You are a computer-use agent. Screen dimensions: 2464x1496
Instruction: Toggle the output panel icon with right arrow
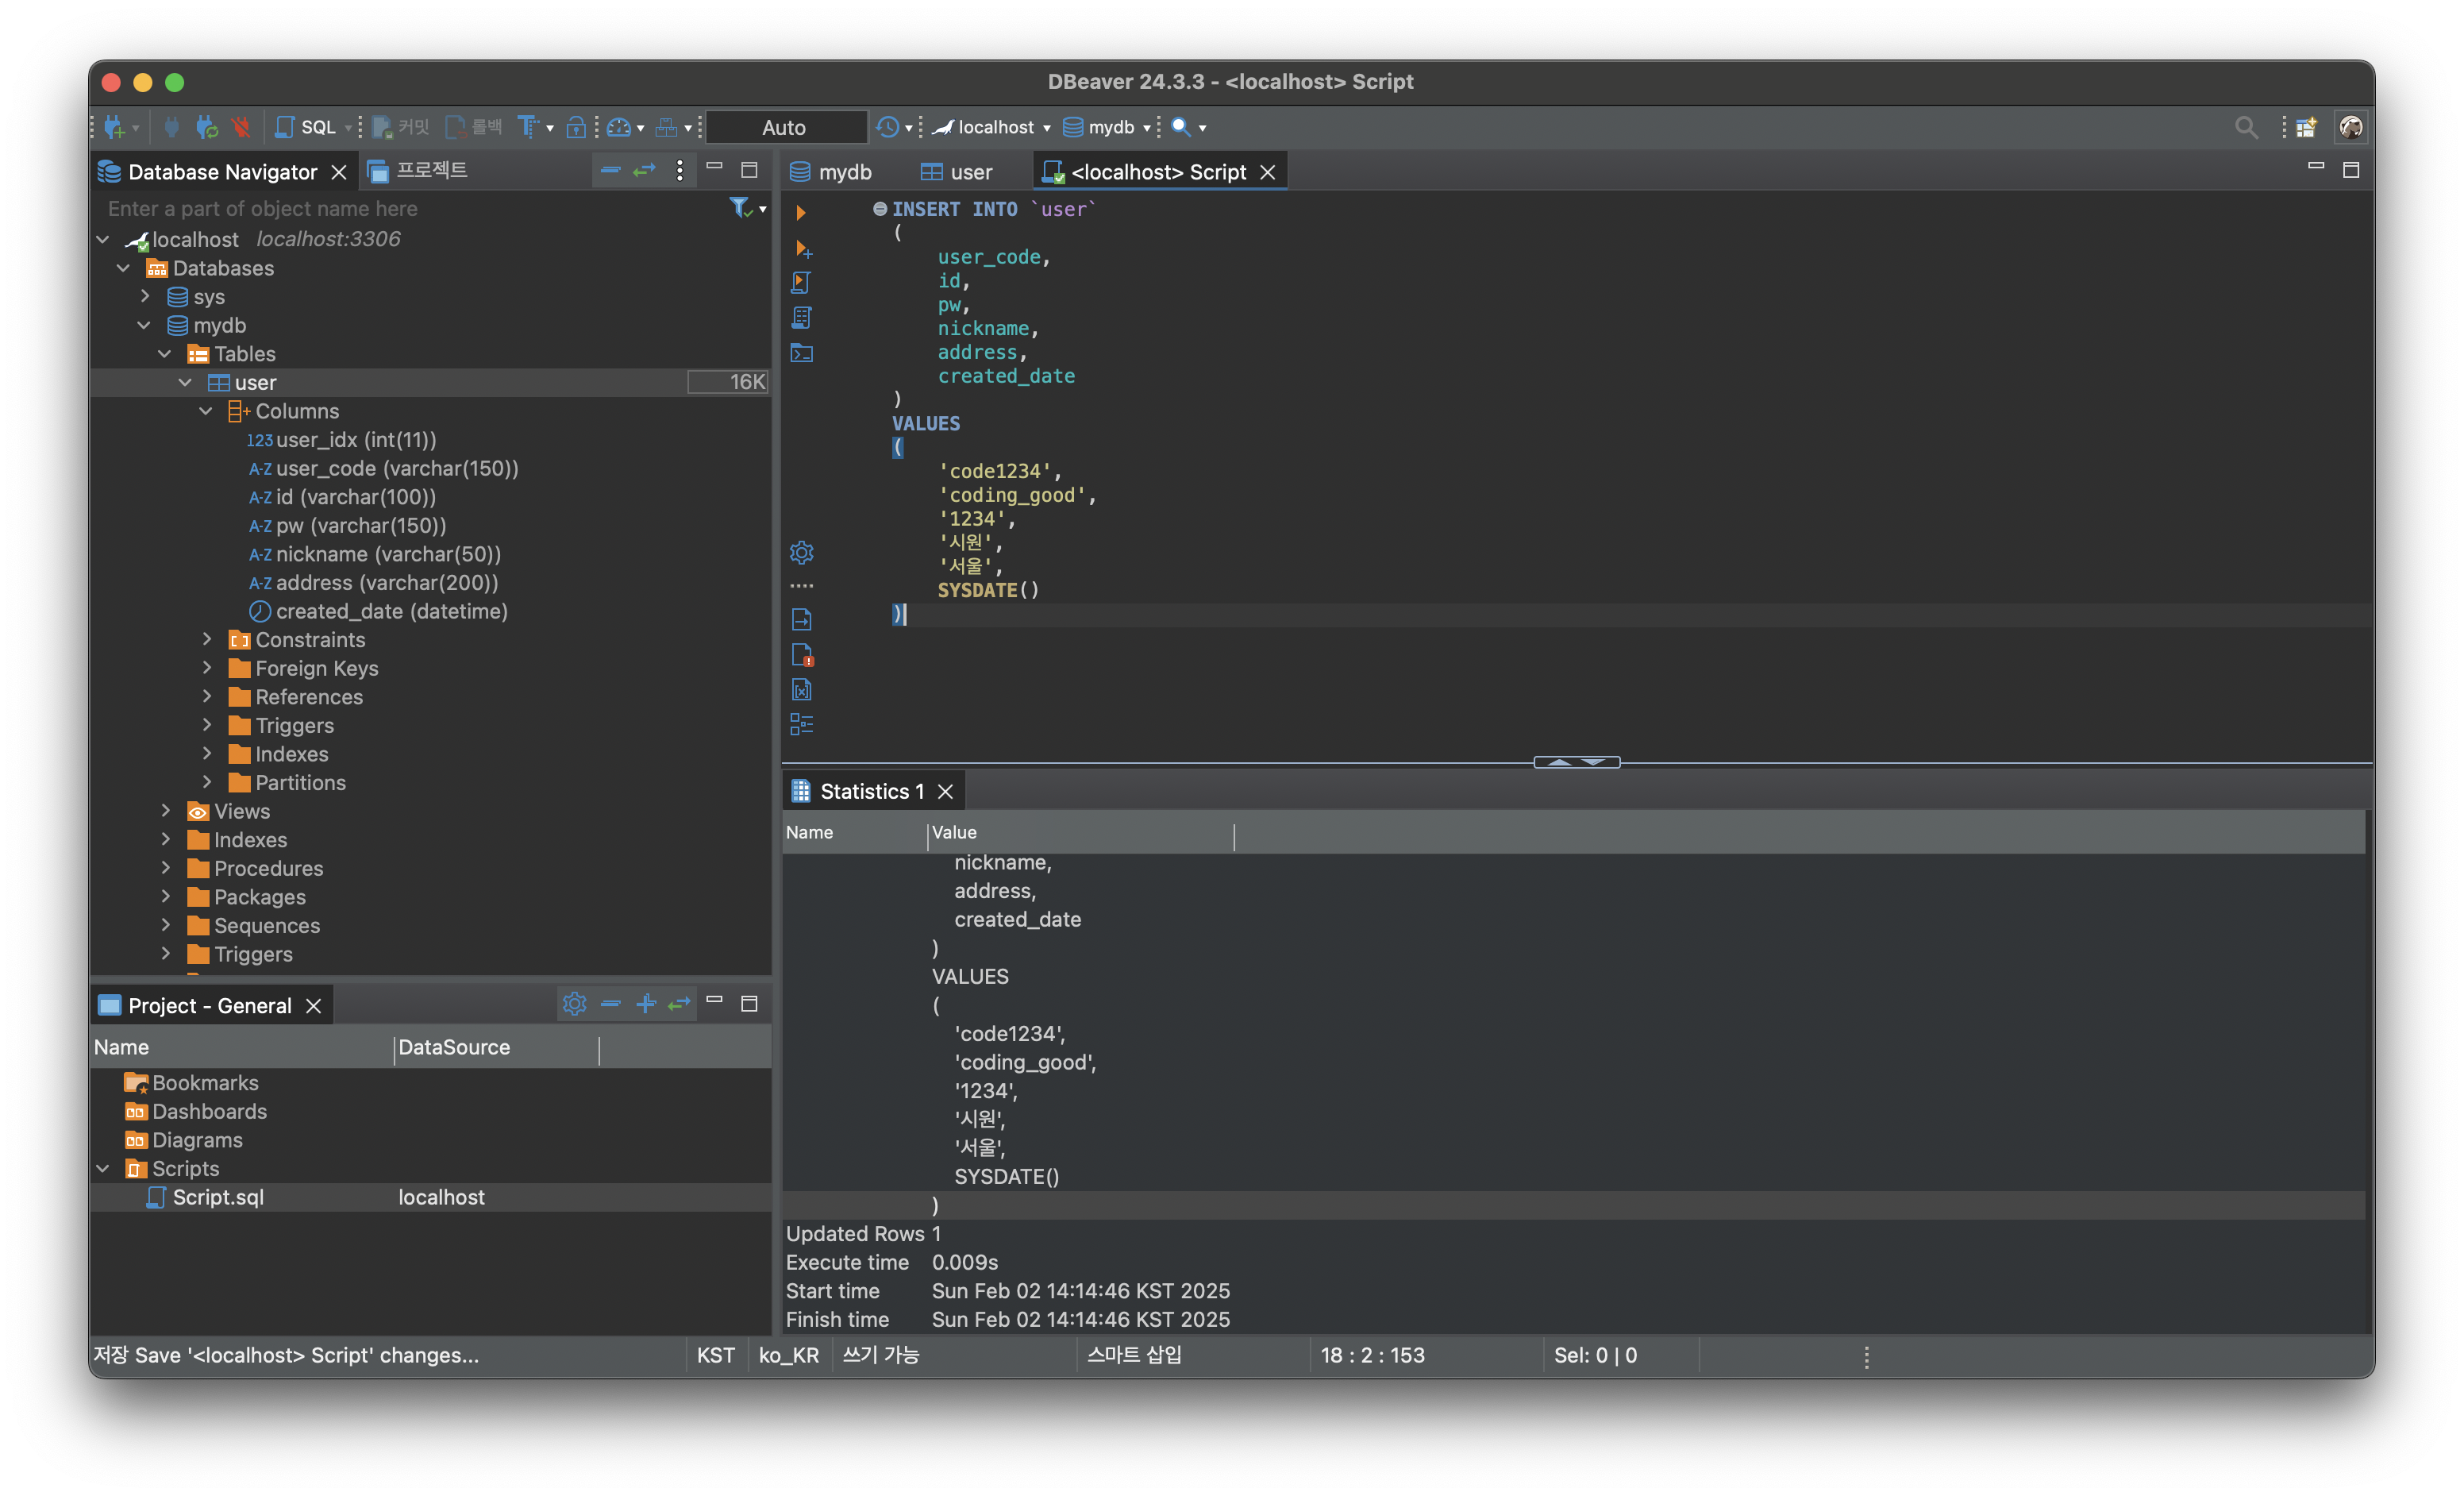coord(802,619)
